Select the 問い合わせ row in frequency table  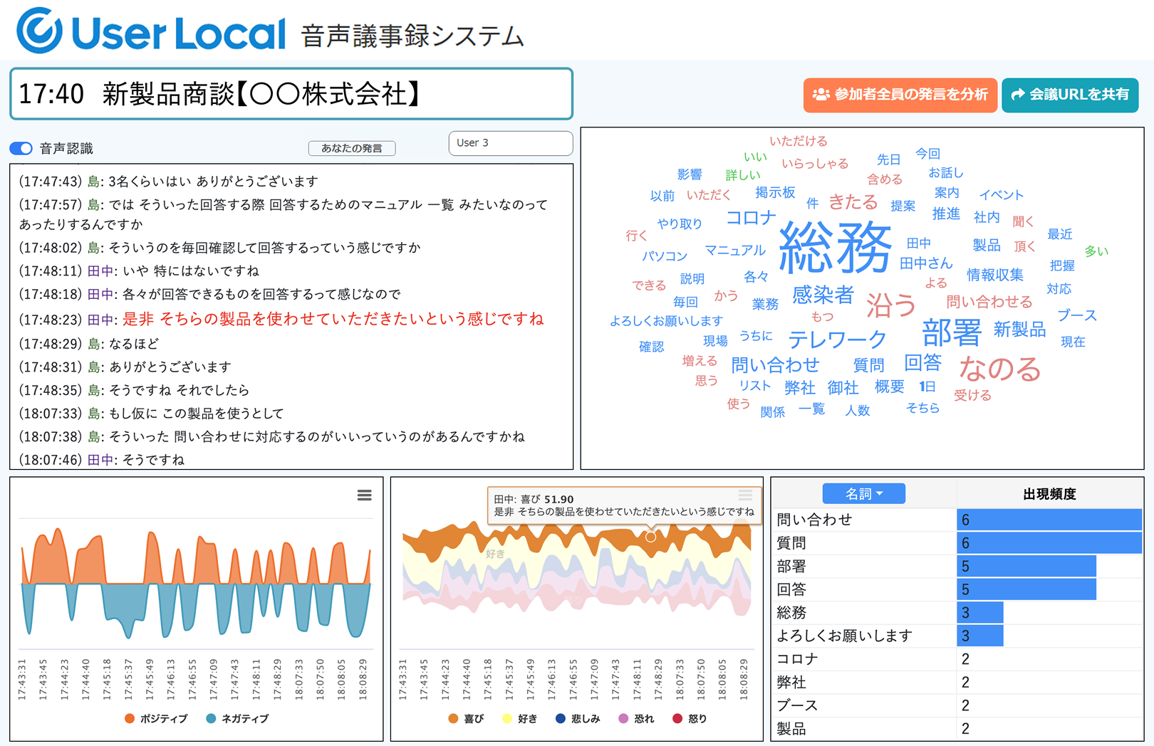957,520
